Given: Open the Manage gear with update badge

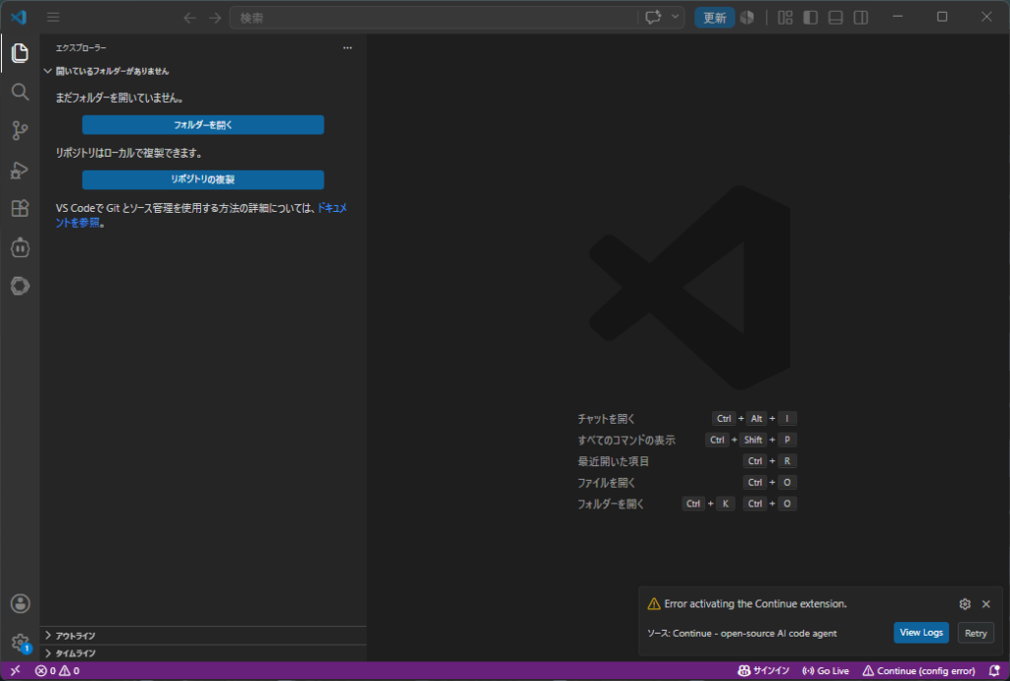Looking at the screenshot, I should click(20, 643).
